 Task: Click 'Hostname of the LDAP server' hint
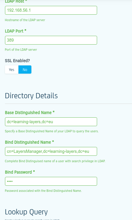coord(25,20)
